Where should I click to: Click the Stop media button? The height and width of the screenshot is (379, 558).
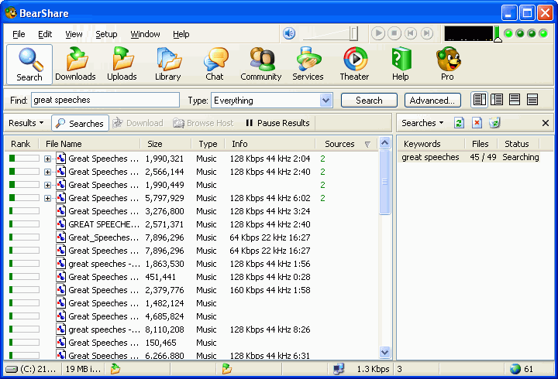(394, 33)
